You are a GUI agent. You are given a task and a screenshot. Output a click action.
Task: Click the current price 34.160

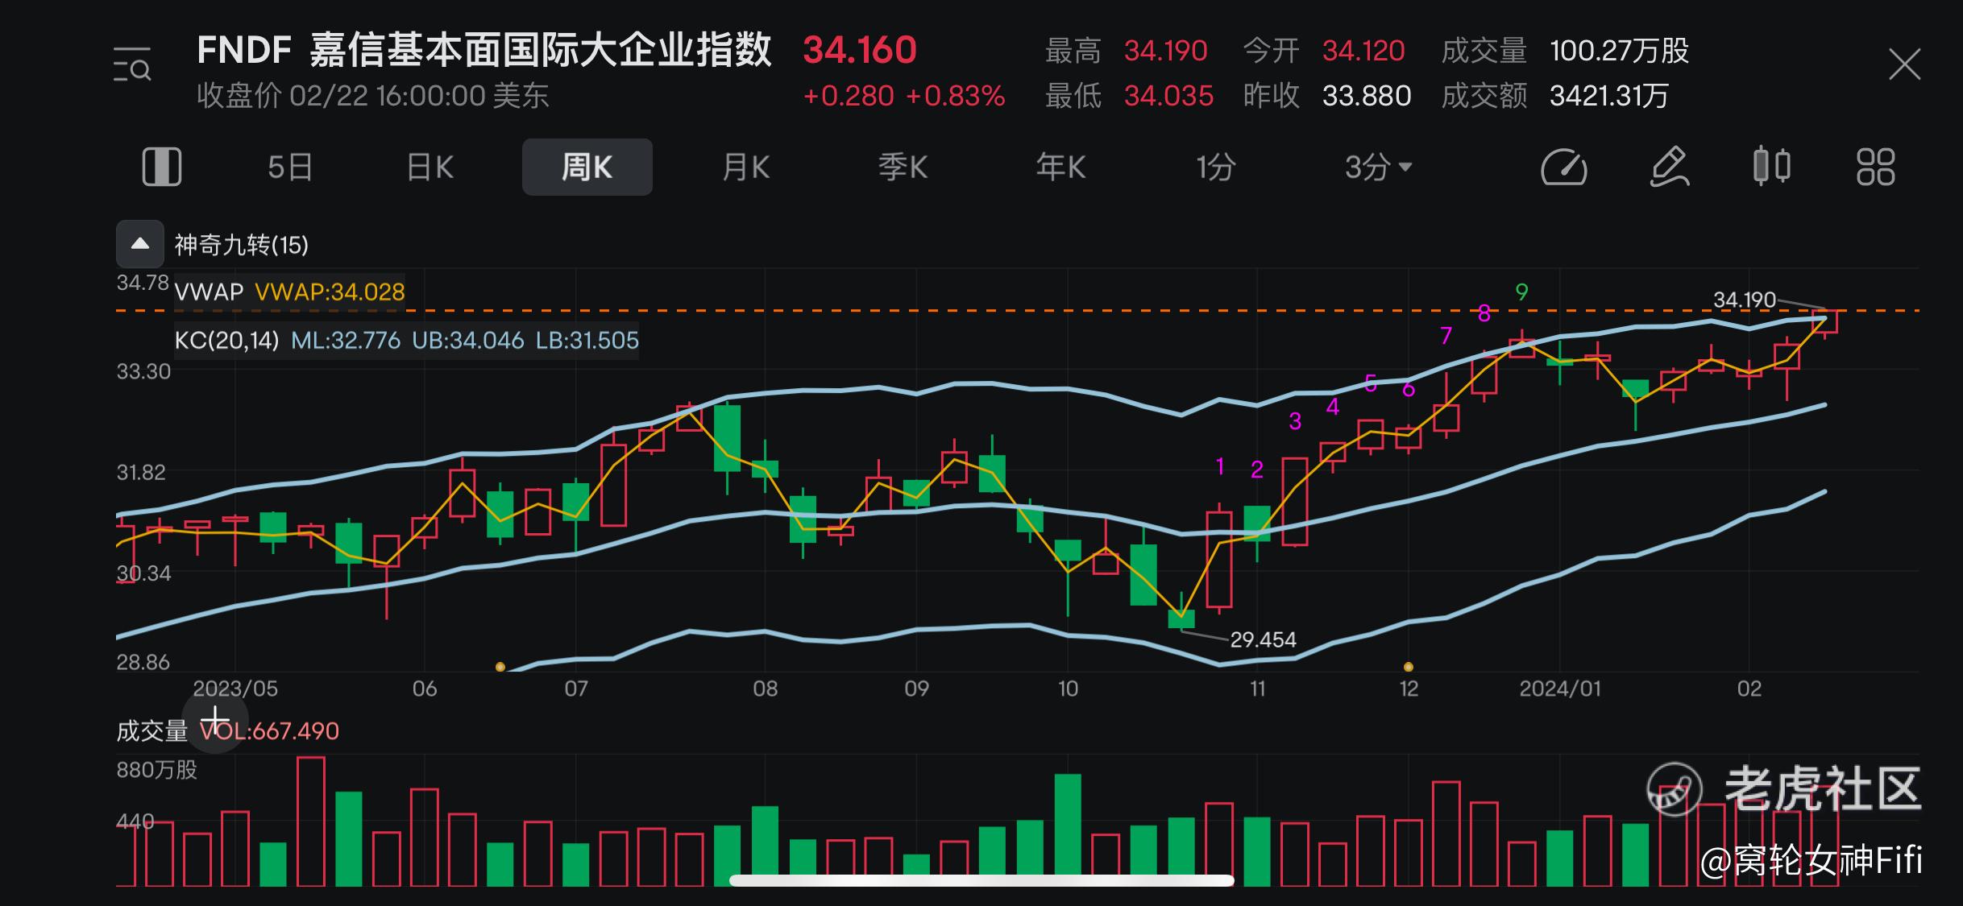860,50
